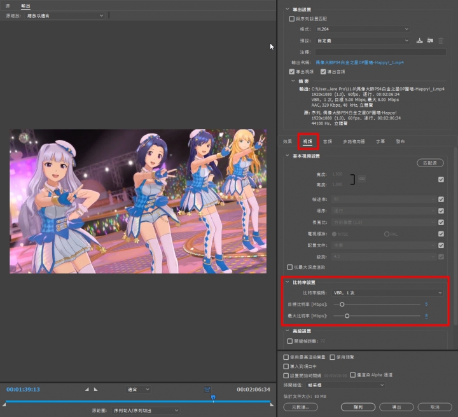The image size is (458, 417).
Task: Click the delete preset trash icon
Action: pos(441,41)
